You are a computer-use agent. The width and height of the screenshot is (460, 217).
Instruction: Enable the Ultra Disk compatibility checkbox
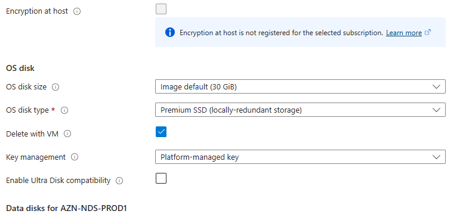coord(161,178)
